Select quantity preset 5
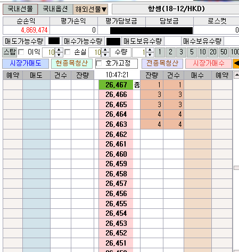Image resolution: width=239 pixels, height=252 pixels. point(192,52)
